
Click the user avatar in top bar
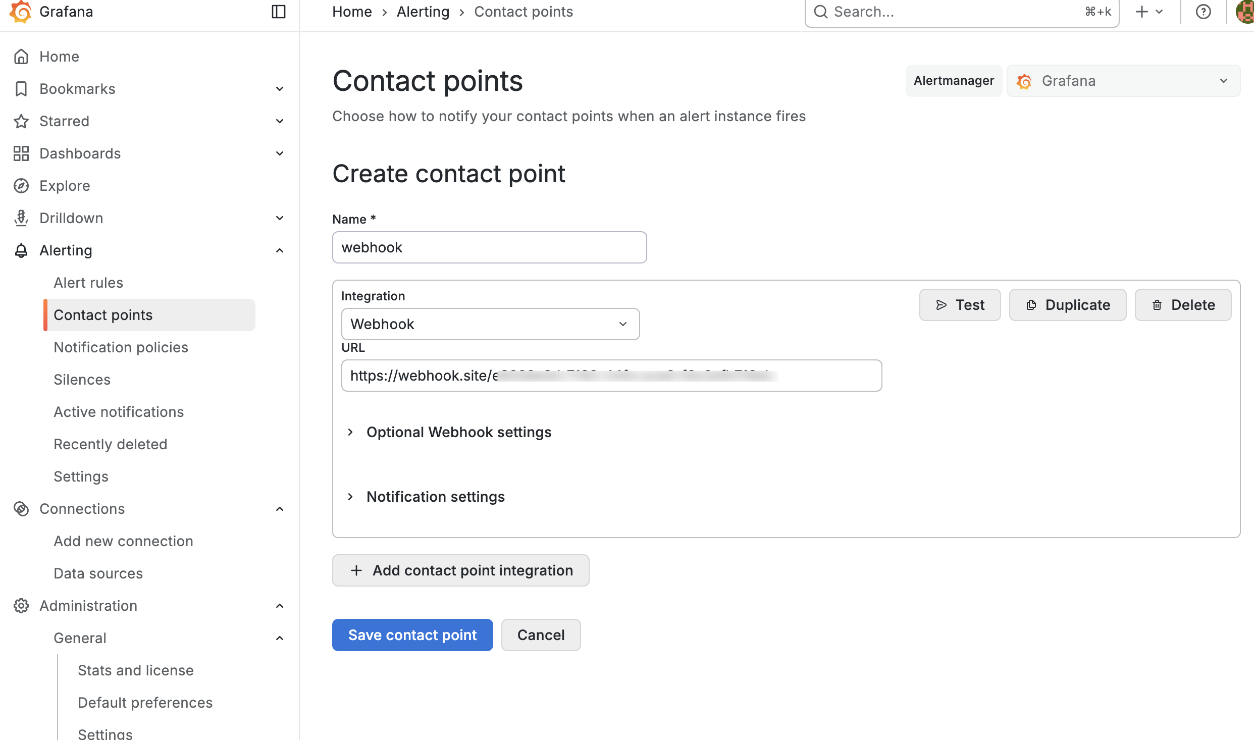1245,12
